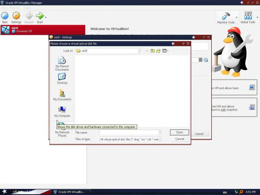Screen dimensions: 260x195
Task: Create a new folder
Action: point(158,51)
